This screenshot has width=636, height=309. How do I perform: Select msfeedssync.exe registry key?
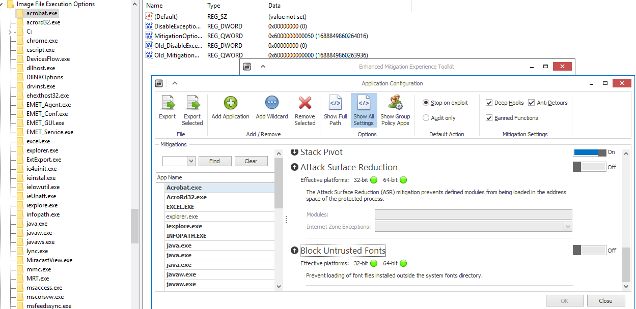click(x=49, y=306)
